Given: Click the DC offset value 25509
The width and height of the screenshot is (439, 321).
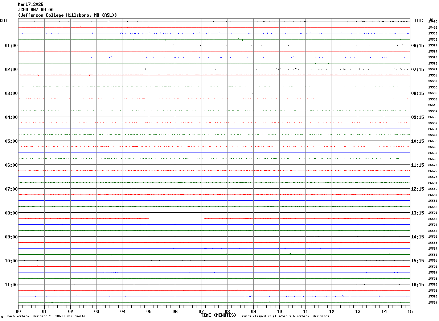Looking at the screenshot, I should [x=433, y=39].
